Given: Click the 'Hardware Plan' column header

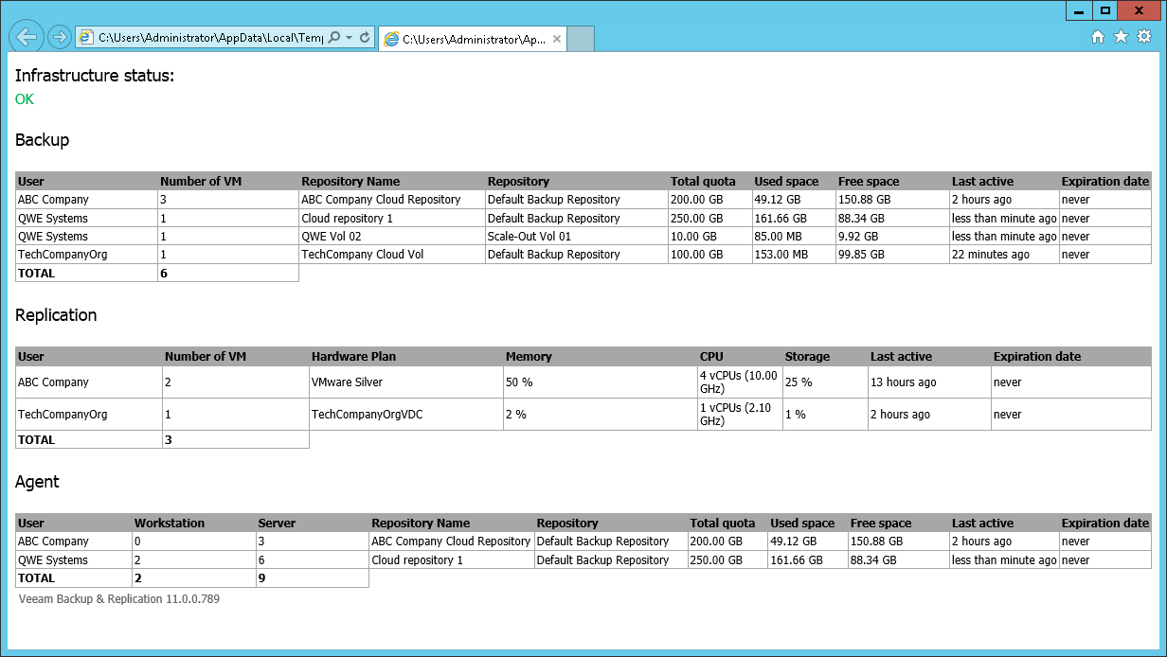Looking at the screenshot, I should tap(353, 357).
